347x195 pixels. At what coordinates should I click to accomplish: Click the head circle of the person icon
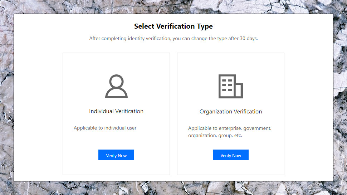pyautogui.click(x=116, y=81)
